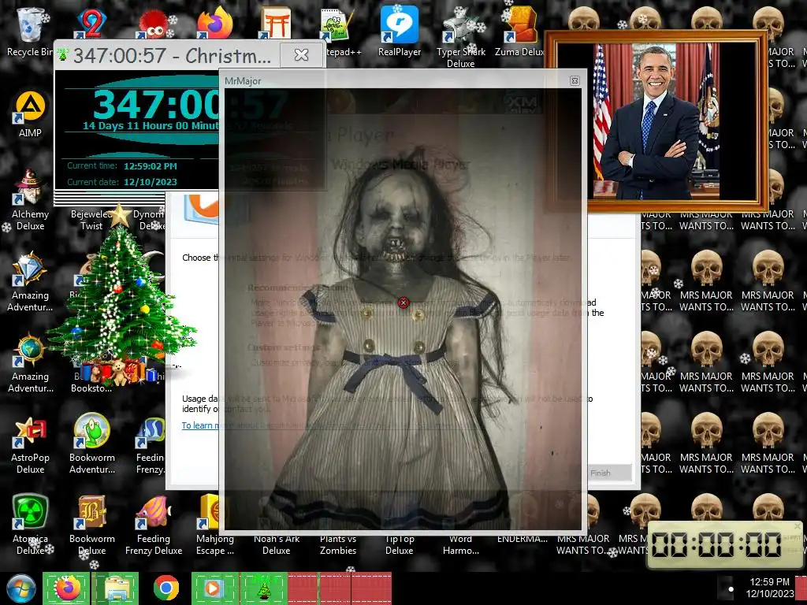The height and width of the screenshot is (605, 807).
Task: Select the Bejeweled Twist label
Action: (91, 220)
